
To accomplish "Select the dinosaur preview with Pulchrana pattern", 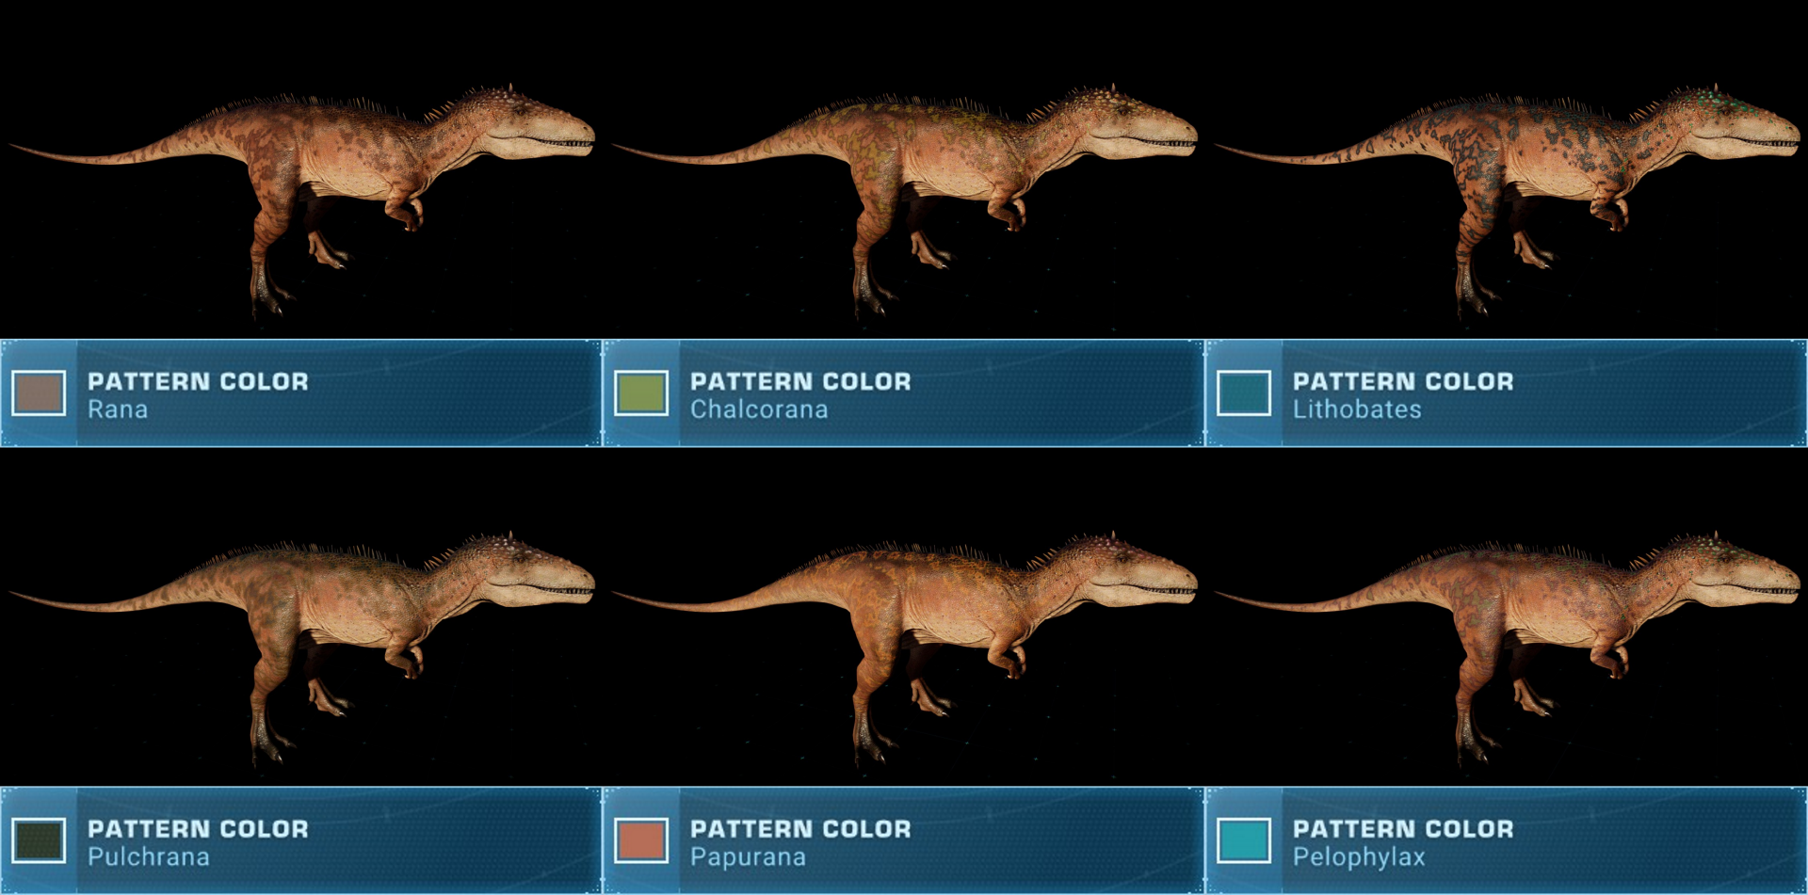I will [x=301, y=647].
